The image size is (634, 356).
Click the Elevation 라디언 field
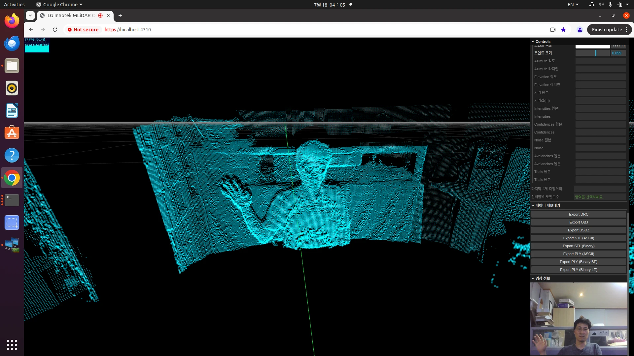pos(601,85)
